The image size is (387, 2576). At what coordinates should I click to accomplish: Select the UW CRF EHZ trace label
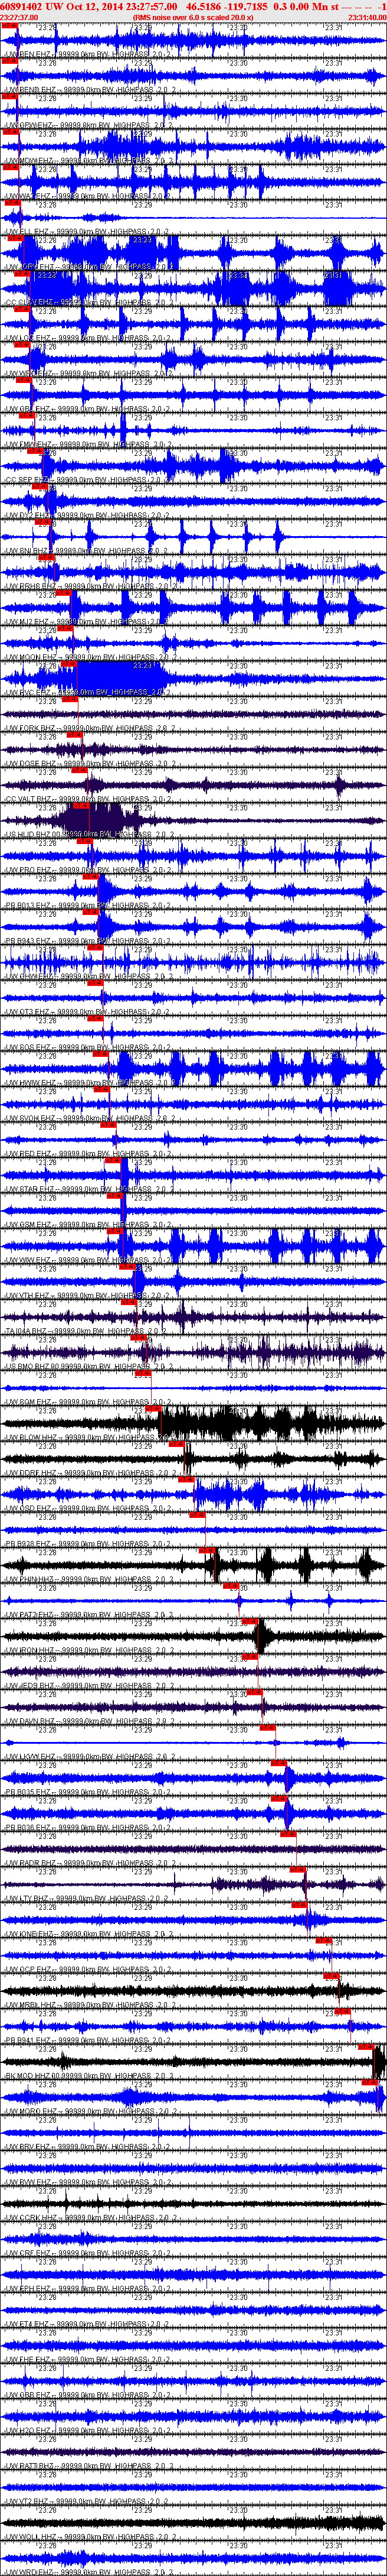[x=88, y=2253]
